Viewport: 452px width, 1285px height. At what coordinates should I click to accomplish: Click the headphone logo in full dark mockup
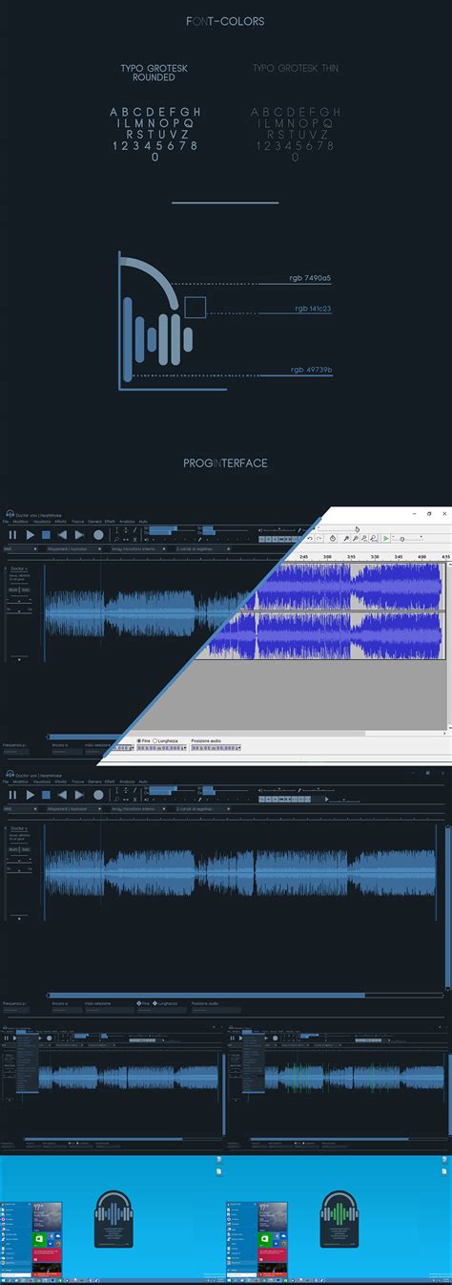pos(9,772)
